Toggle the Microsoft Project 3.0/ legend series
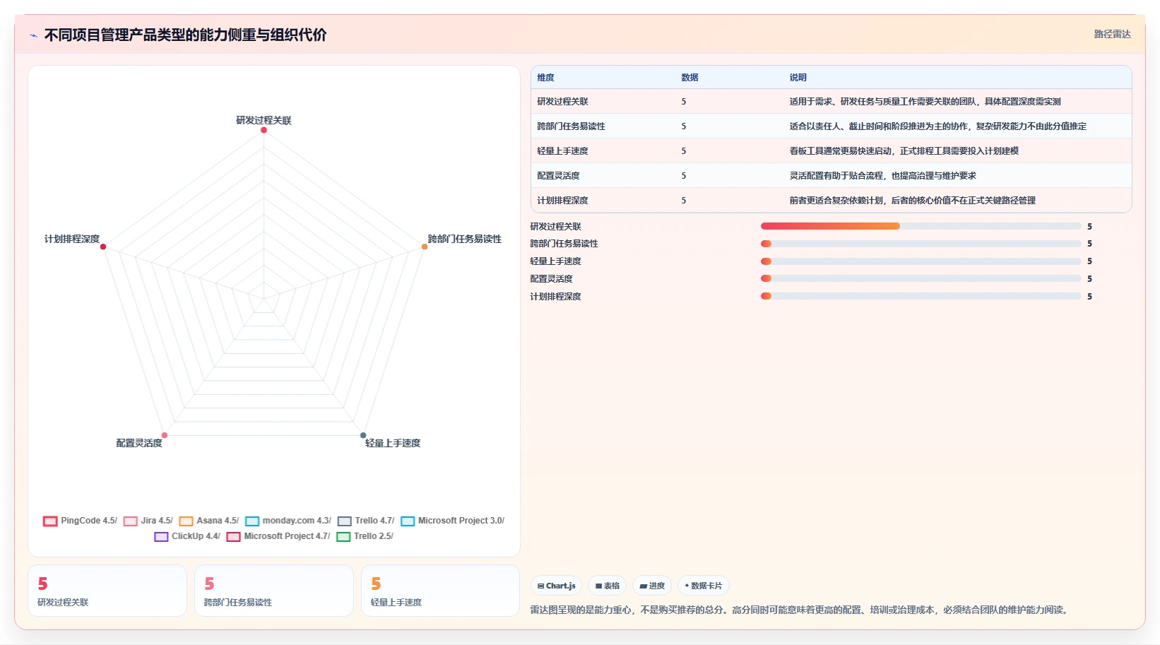Viewport: 1160px width, 645px height. click(x=453, y=521)
